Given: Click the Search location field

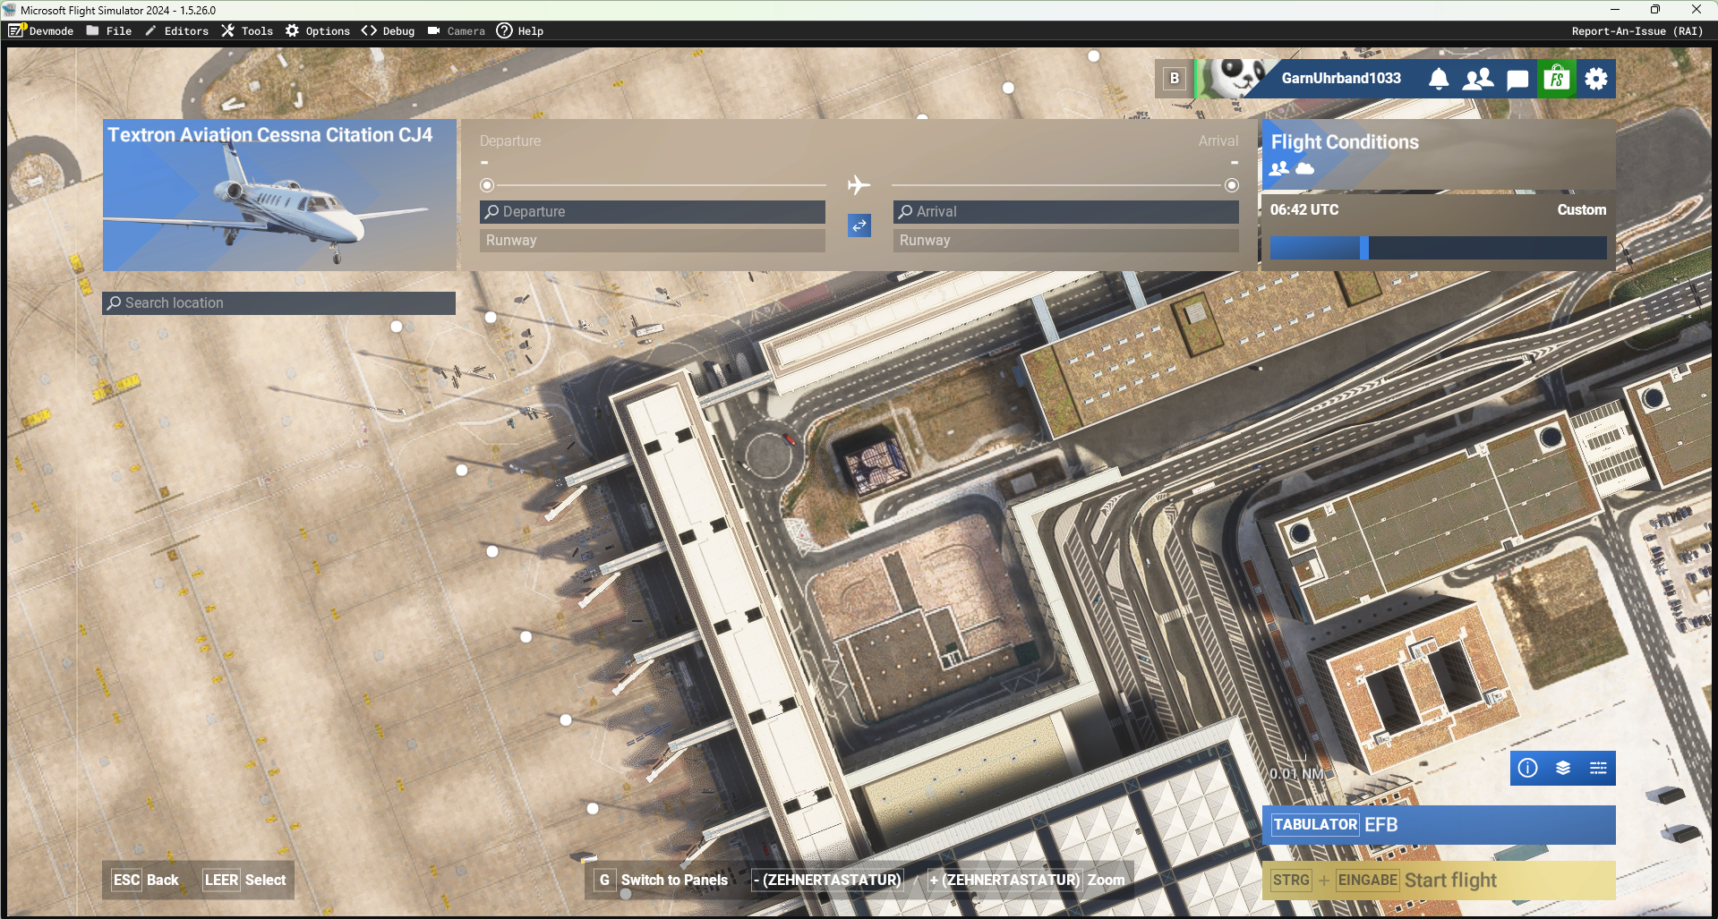Looking at the screenshot, I should pos(279,303).
